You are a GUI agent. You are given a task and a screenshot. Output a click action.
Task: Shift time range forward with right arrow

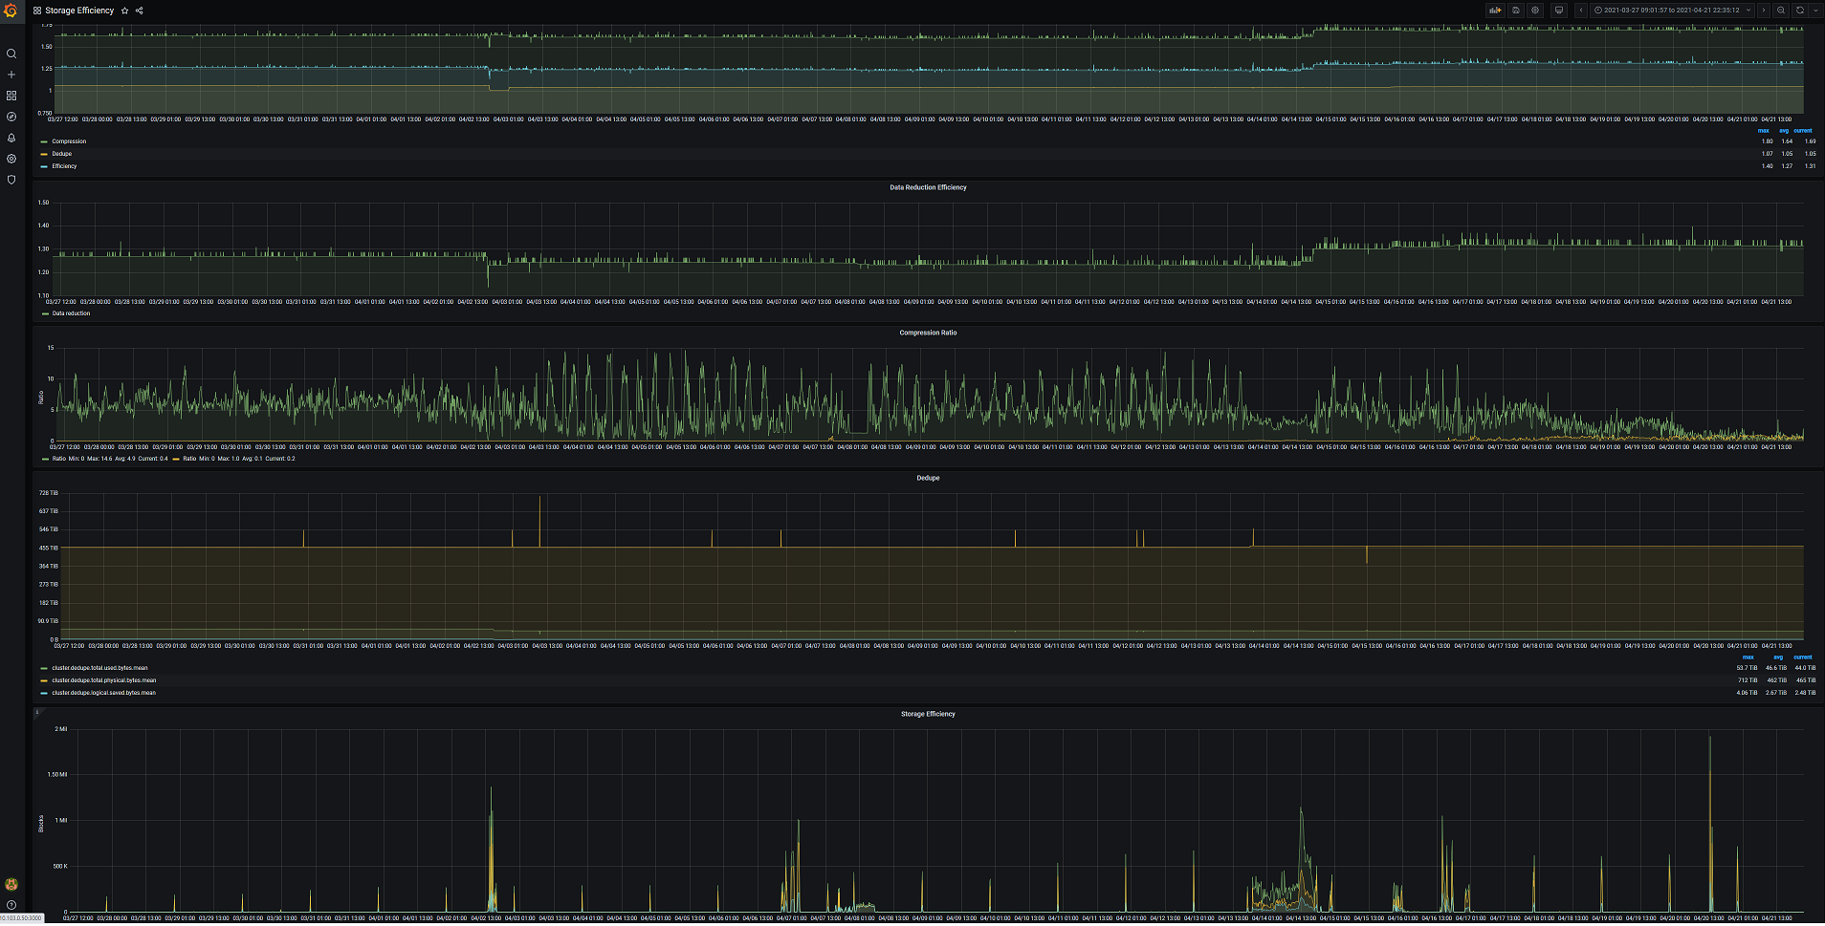[1764, 11]
